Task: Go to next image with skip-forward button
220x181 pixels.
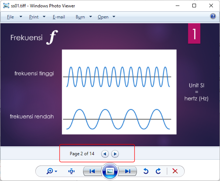Action: (127, 171)
